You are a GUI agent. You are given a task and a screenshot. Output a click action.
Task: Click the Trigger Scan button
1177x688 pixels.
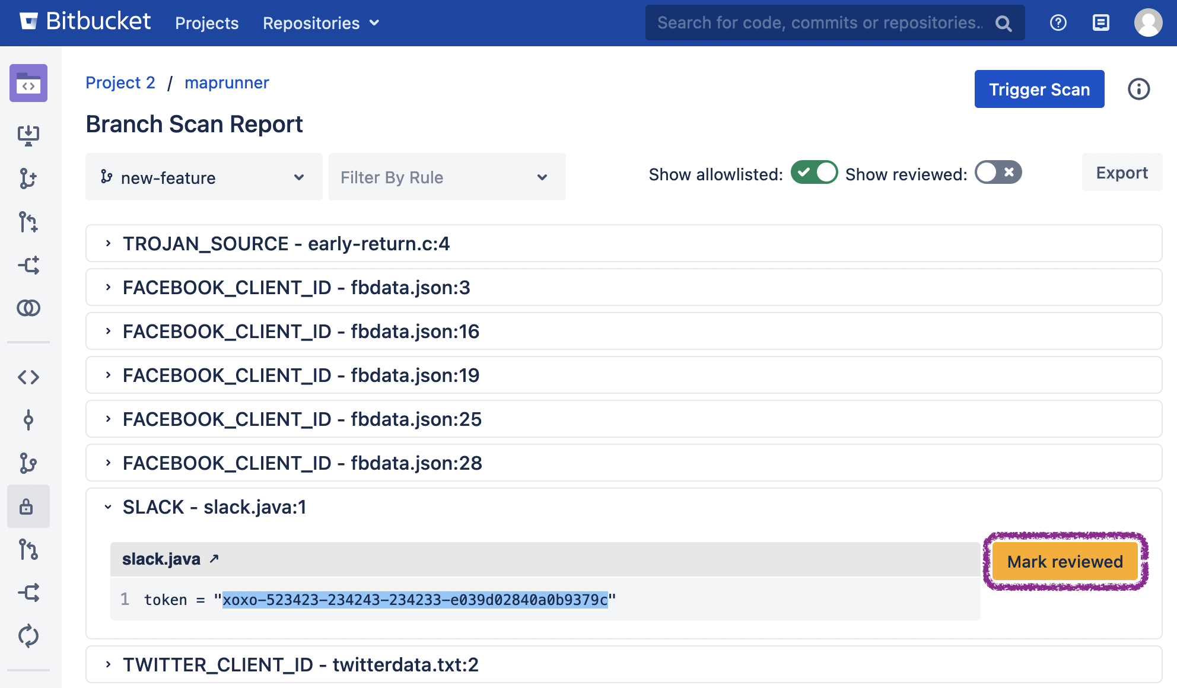coord(1039,90)
